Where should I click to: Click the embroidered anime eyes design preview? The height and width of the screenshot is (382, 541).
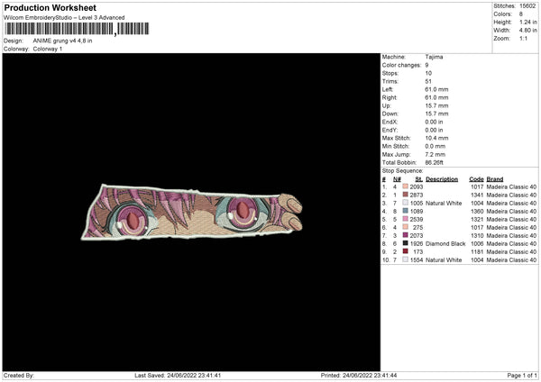coord(192,212)
